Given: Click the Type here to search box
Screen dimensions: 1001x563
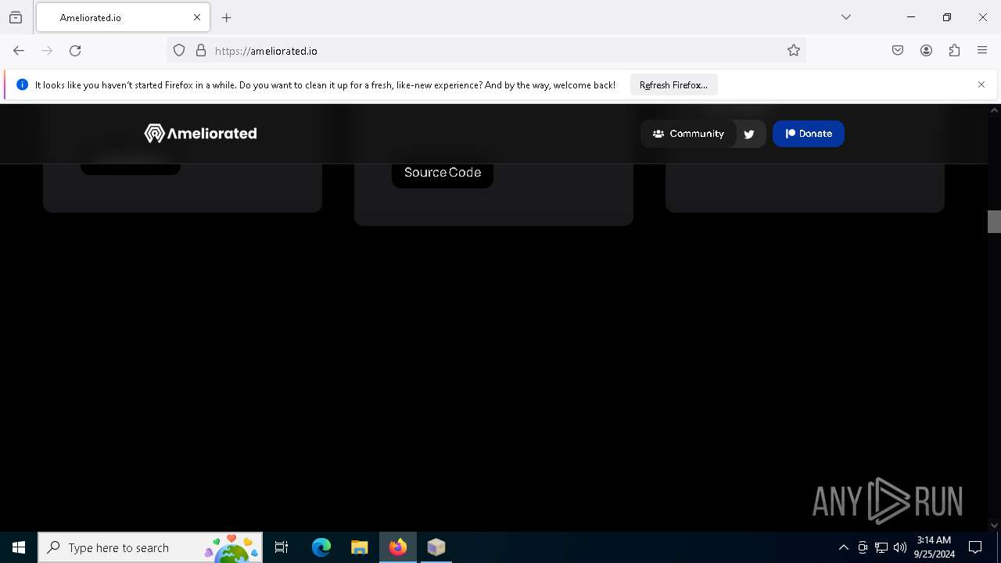Looking at the screenshot, I should click(x=150, y=547).
